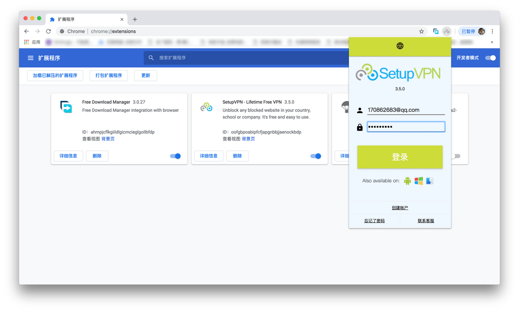This screenshot has height=312, width=519.
Task: Click the Android platform icon
Action: click(x=407, y=181)
